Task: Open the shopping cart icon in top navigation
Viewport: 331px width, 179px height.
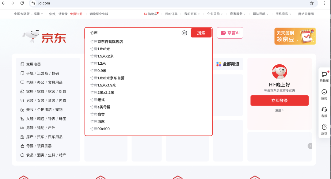Action: 145,14
